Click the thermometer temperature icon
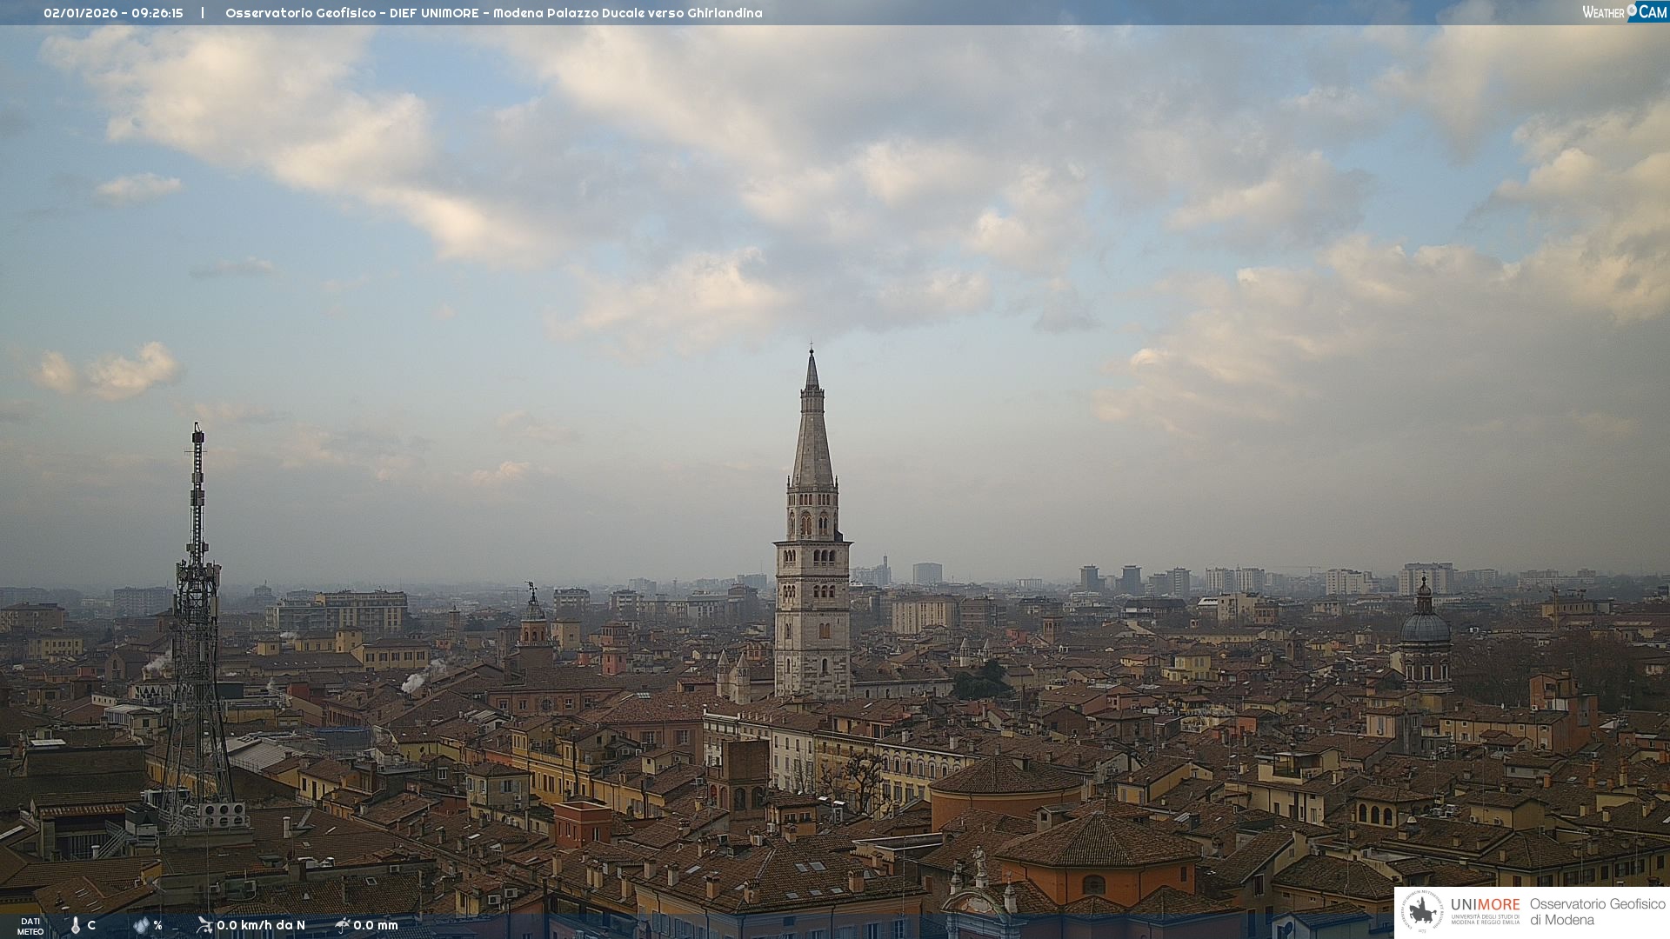The image size is (1670, 939). click(x=76, y=925)
